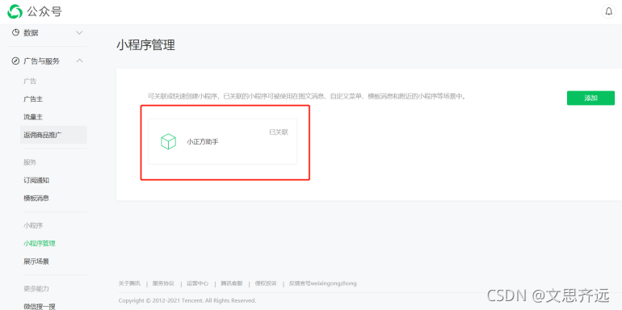622x310 pixels.
Task: Click 反馈官号weixingongzhong footer link
Action: pos(323,283)
